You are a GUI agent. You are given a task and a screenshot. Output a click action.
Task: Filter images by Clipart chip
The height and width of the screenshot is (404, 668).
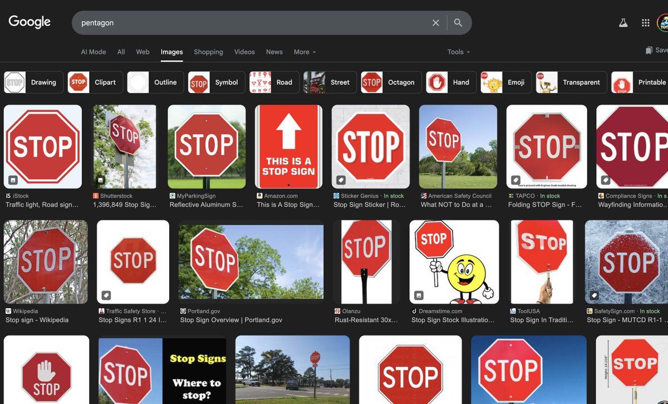[x=95, y=82]
